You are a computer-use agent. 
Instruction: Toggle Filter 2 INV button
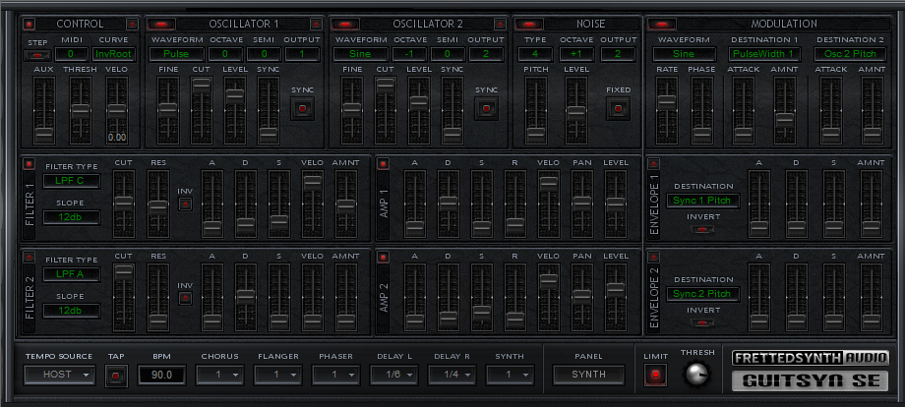pyautogui.click(x=185, y=298)
